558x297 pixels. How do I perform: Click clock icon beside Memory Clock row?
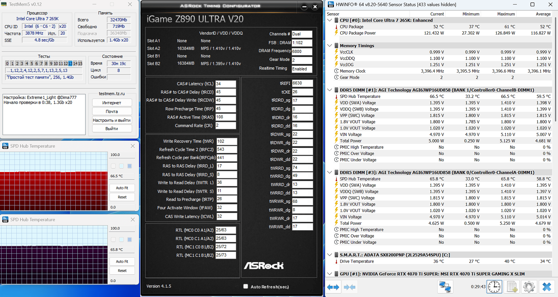(x=336, y=71)
